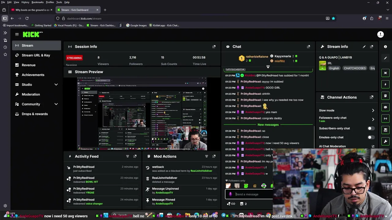Open the Firefox extensions puzzle icon

tap(371, 18)
